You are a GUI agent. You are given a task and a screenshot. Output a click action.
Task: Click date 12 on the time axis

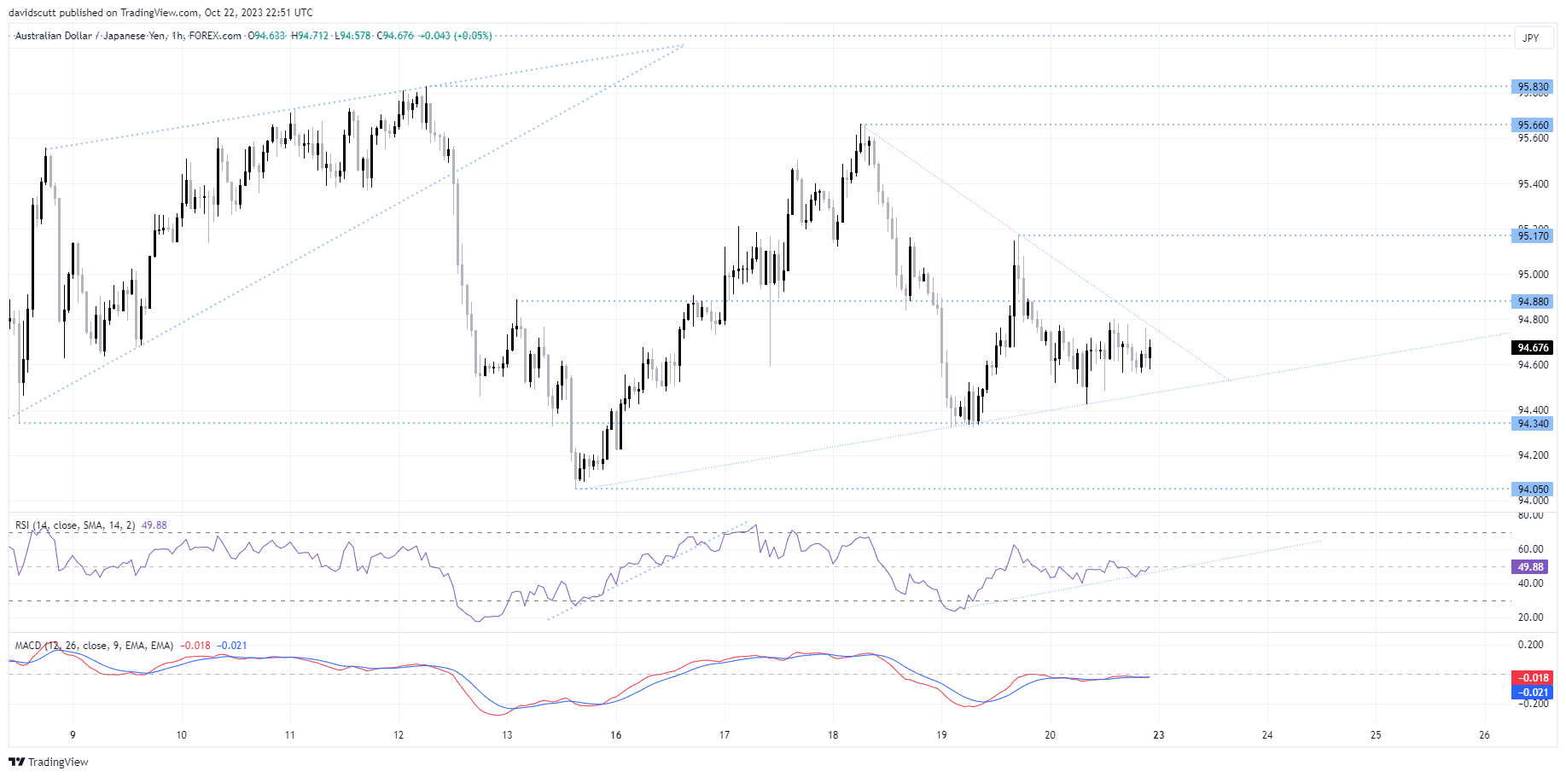pyautogui.click(x=399, y=735)
